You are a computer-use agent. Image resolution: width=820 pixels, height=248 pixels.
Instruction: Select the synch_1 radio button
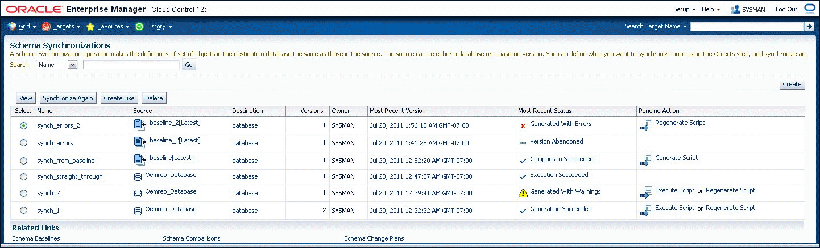point(23,211)
